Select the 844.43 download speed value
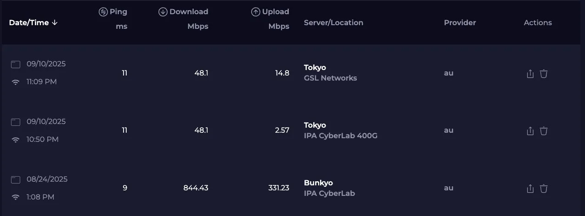The image size is (585, 216). point(196,188)
